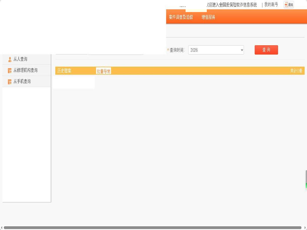Click the horizontal scrollbar at the bottom
307x230 pixels.
pos(153,228)
